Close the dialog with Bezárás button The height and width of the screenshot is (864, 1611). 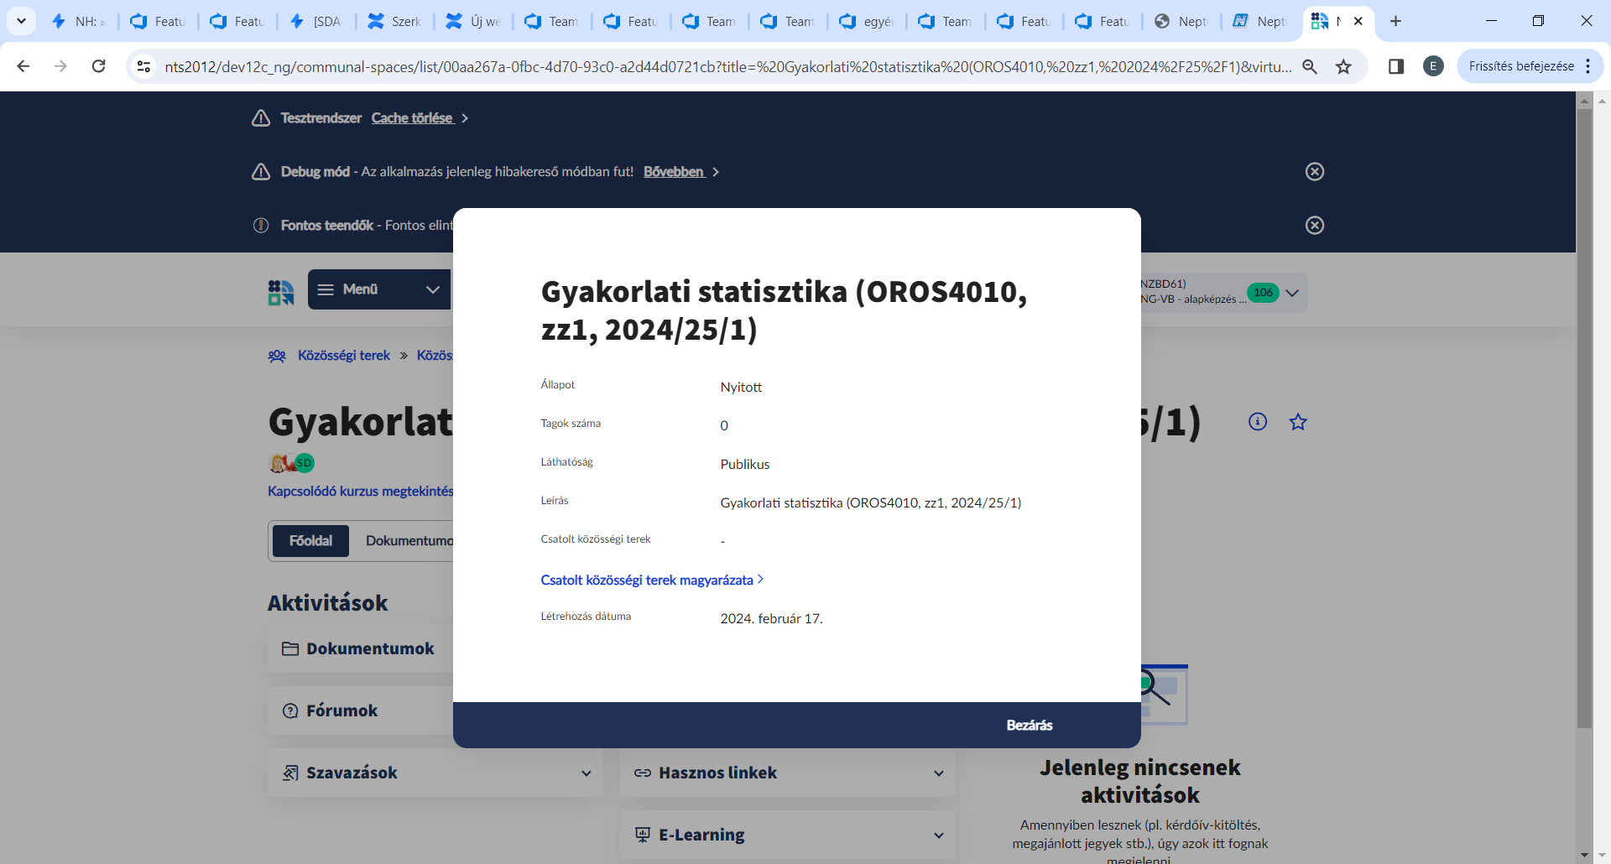(x=1029, y=726)
